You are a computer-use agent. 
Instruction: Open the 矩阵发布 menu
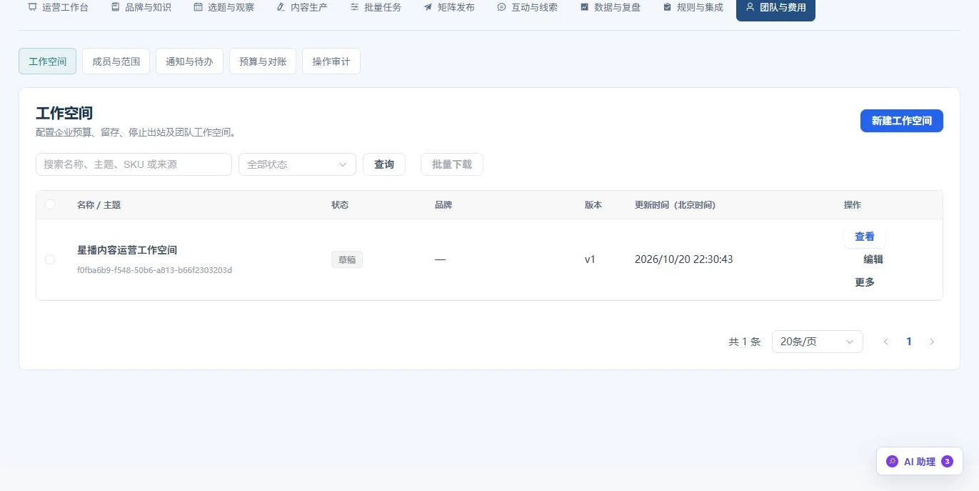(449, 7)
